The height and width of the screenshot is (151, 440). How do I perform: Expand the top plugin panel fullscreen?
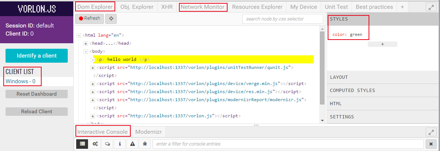431,7
